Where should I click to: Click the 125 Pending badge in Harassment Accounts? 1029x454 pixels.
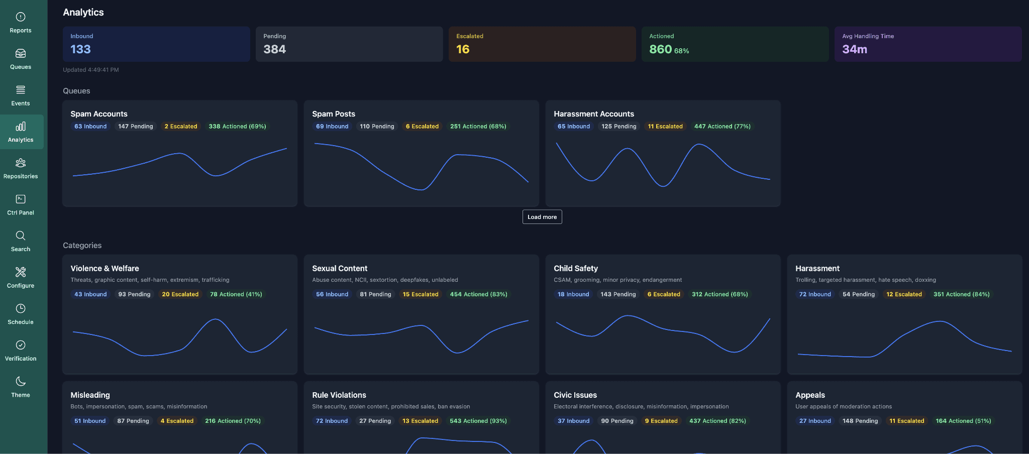[x=619, y=127]
